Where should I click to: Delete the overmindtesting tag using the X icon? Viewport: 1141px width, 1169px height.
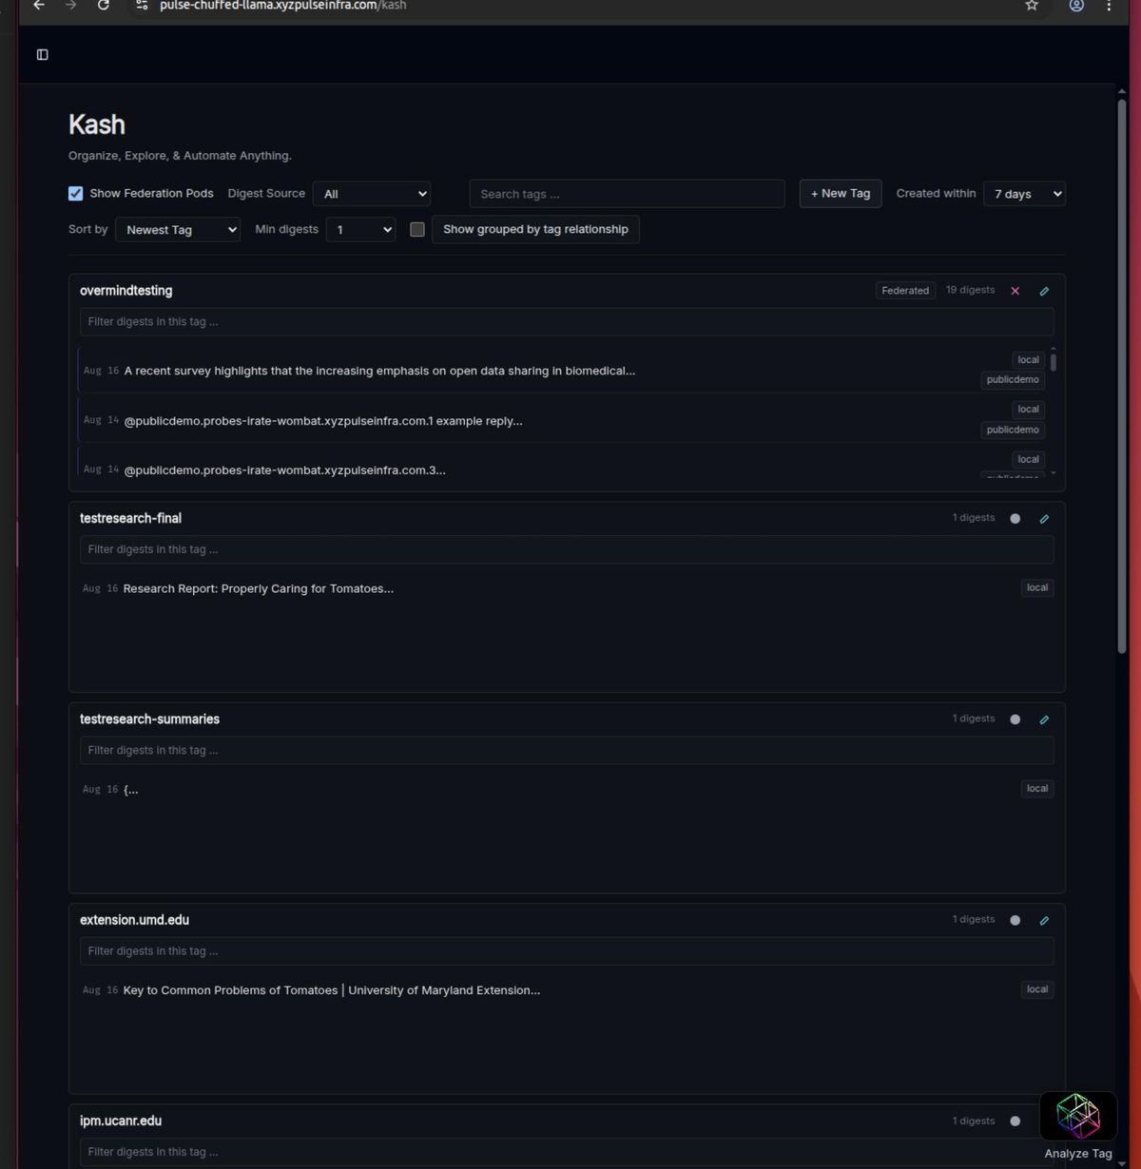[1015, 291]
